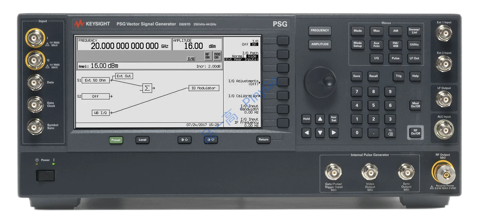Click the RF Output 50Ω connector
Screen dimensions: 480x218
(443, 173)
